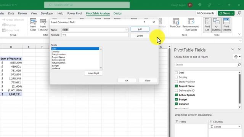Image resolution: width=244 pixels, height=137 pixels.
Task: Uncheck the Variance field checkbox
Action: [x=176, y=104]
